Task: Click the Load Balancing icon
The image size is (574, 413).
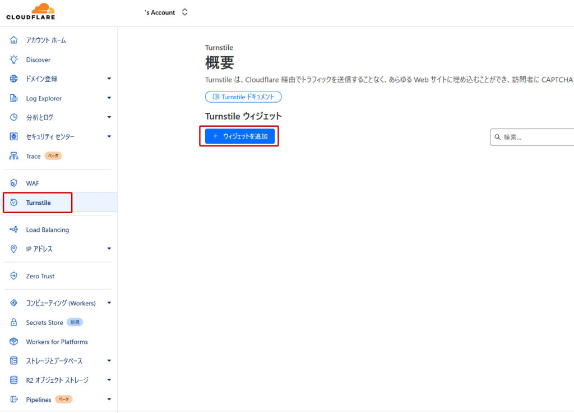Action: [14, 230]
